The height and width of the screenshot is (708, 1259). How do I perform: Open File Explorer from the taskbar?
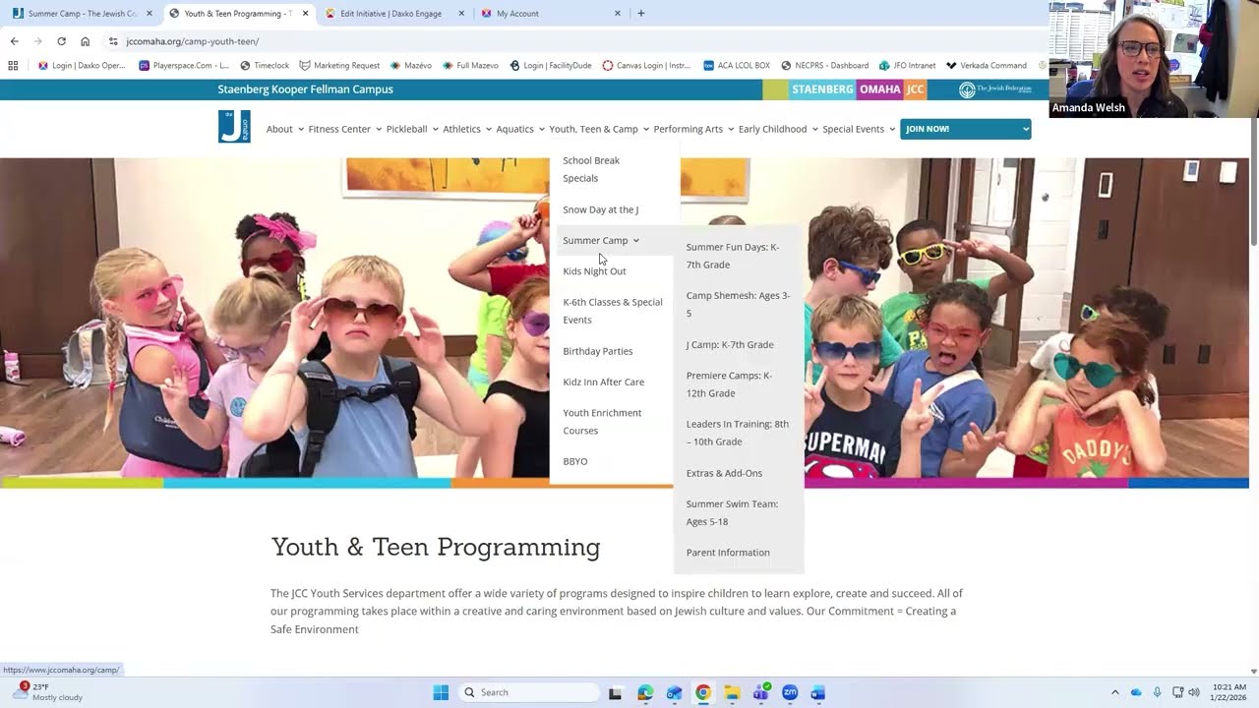[732, 692]
